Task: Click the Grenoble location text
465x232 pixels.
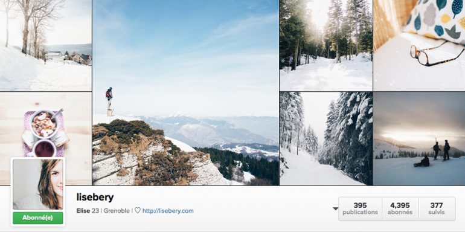Action: pos(116,211)
